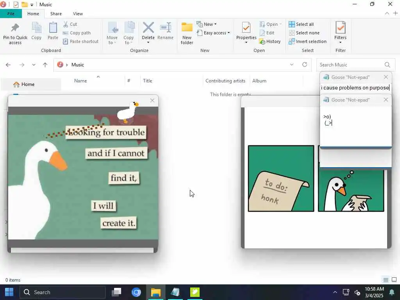Click Edit in the ribbon
The height and width of the screenshot is (300, 400).
(267, 33)
